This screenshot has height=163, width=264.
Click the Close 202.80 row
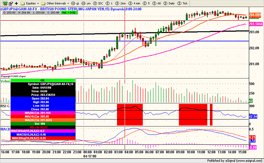43,109
